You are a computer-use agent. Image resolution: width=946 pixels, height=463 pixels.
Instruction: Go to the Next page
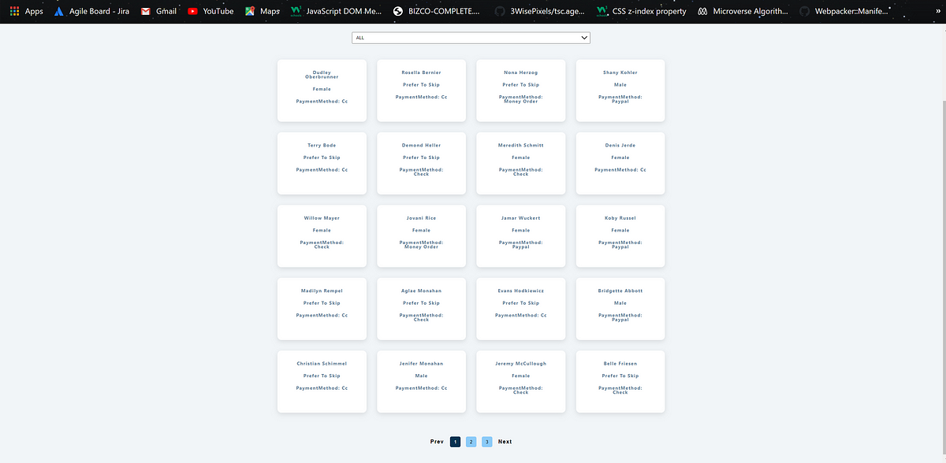point(505,442)
